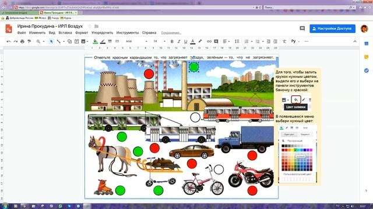The width and height of the screenshot is (373, 209).
Task: Add a comment from toolbar
Action: tap(216, 41)
